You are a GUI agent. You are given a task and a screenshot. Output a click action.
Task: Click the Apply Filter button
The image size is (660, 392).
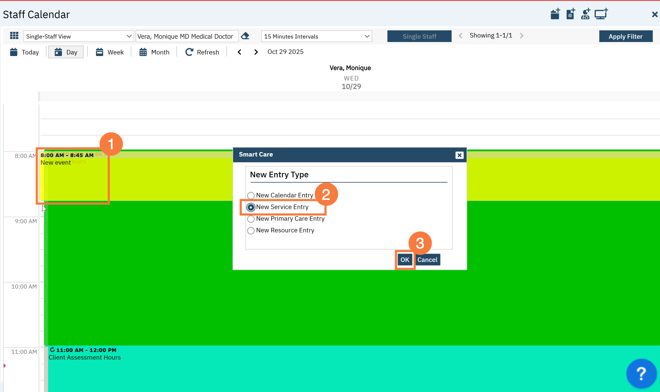(625, 36)
